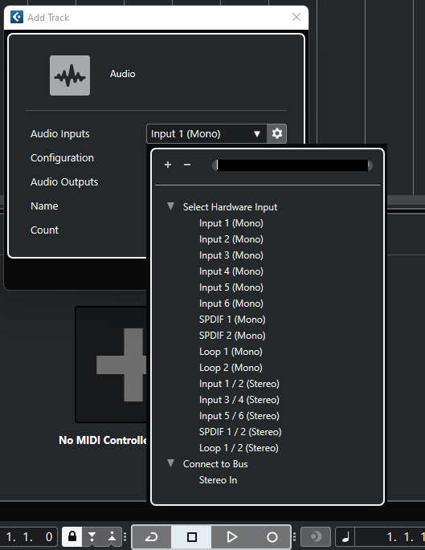Viewport: 425px width, 550px height.
Task: Close the Add Track dialog
Action: pyautogui.click(x=296, y=17)
